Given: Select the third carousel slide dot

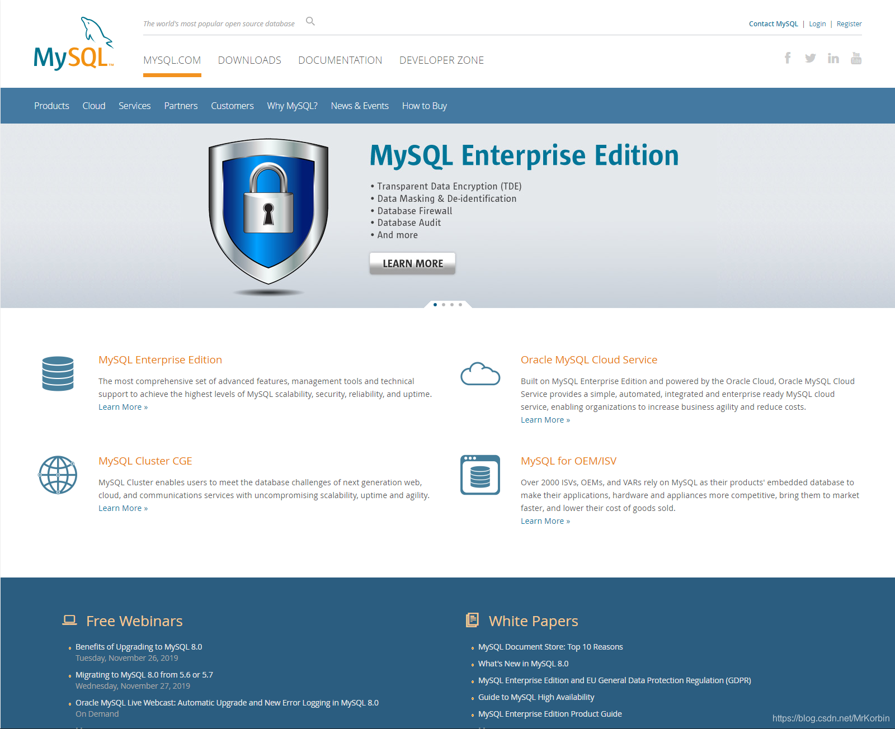Looking at the screenshot, I should point(452,305).
